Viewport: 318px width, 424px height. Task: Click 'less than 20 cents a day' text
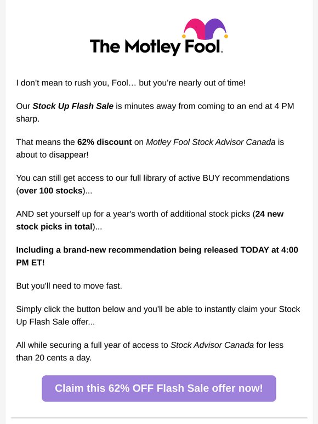(x=150, y=351)
